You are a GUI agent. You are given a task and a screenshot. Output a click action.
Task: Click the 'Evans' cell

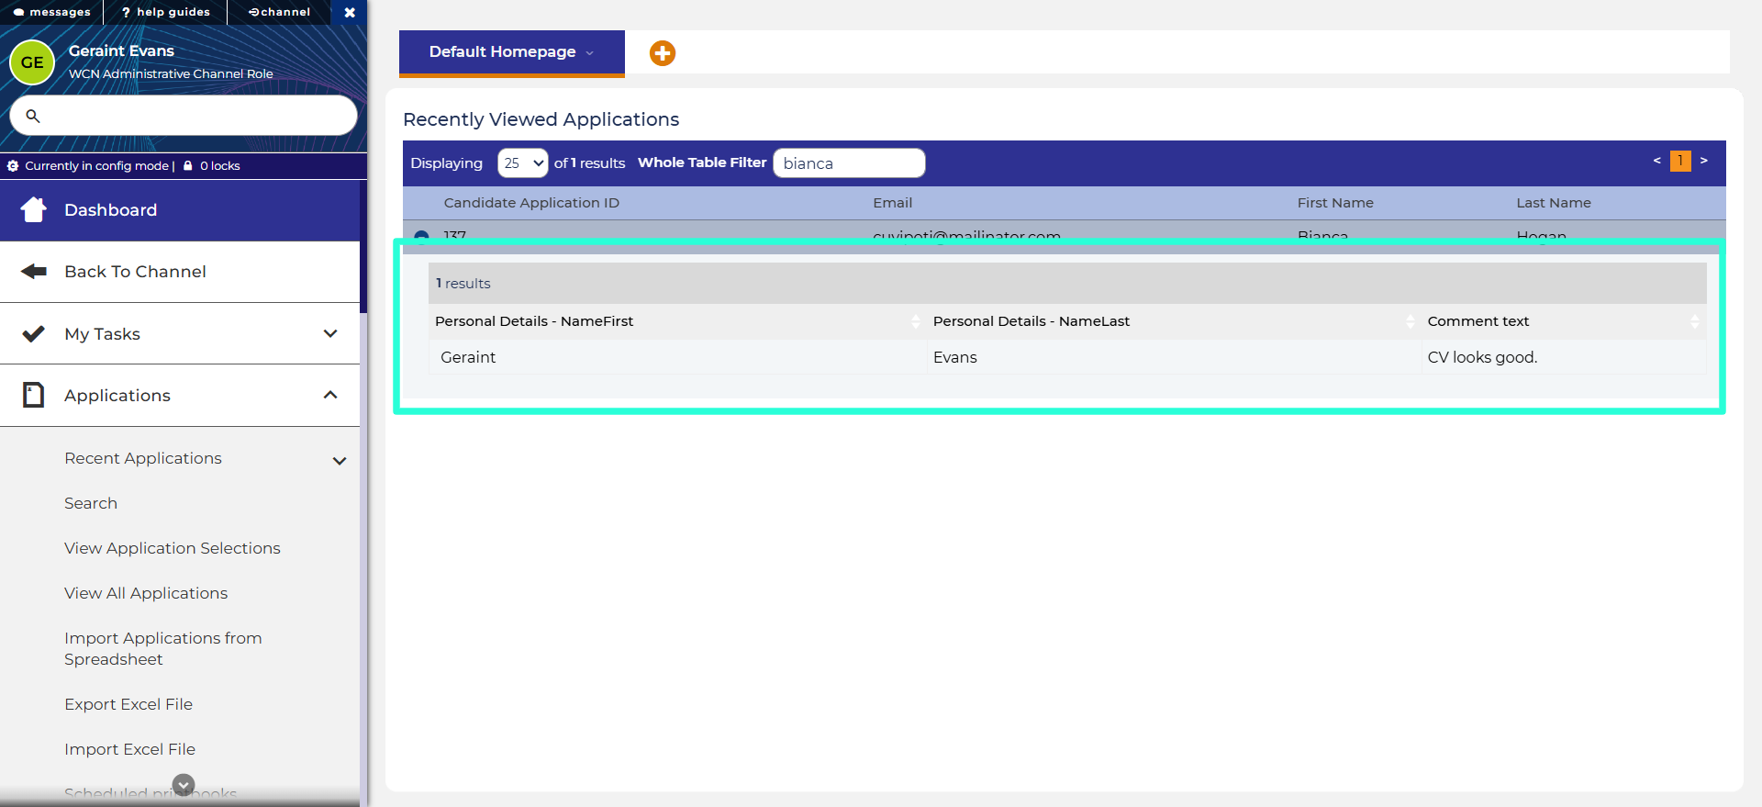point(1174,357)
